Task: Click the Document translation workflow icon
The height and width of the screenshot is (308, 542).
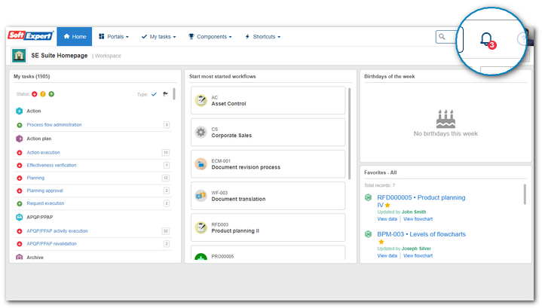Action: tap(201, 196)
